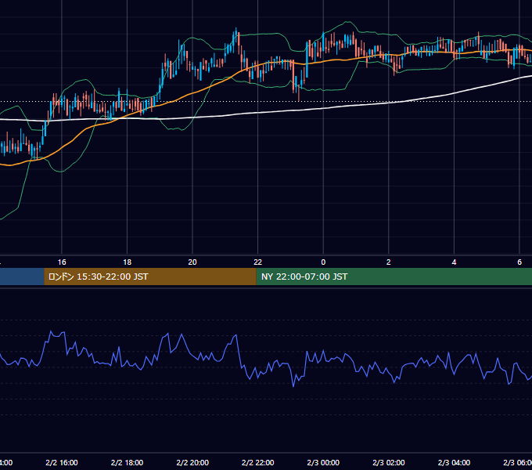Click the upper time axis label 0
Image resolution: width=532 pixels, height=470 pixels.
click(323, 262)
